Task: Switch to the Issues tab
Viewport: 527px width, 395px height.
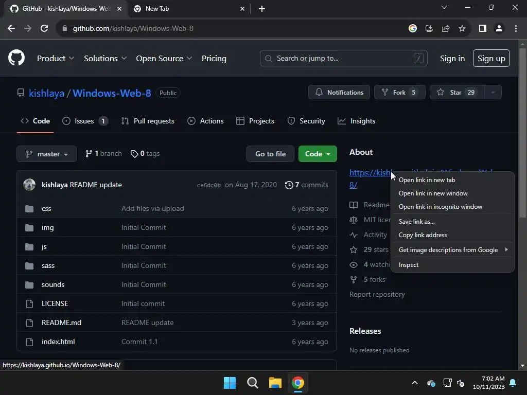Action: tap(85, 121)
